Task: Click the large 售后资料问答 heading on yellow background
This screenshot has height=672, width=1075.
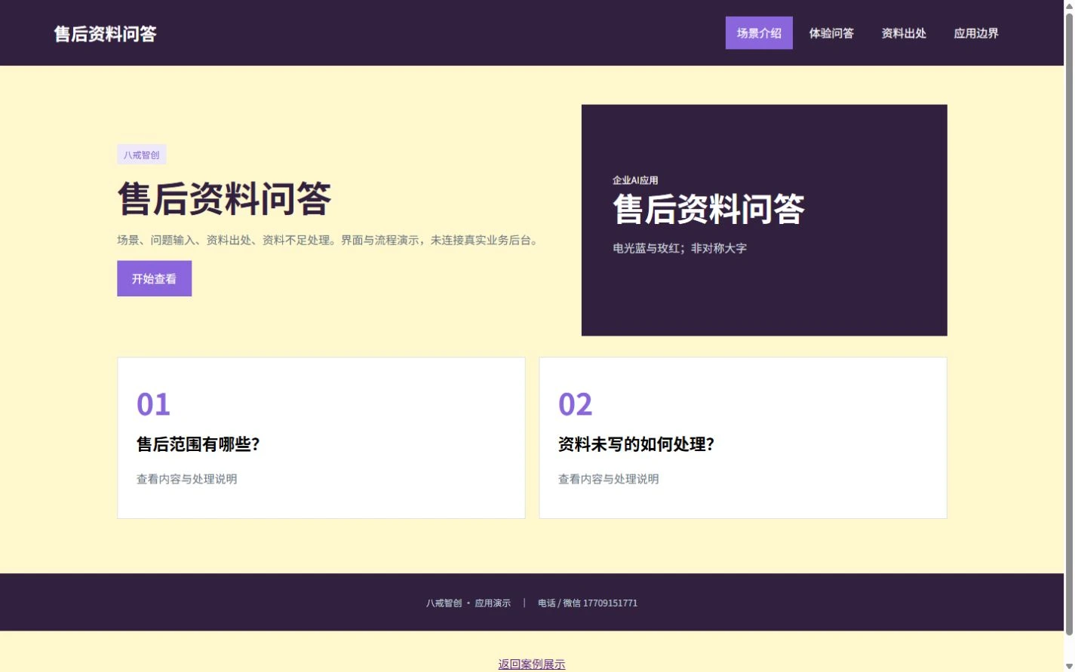Action: (x=225, y=199)
